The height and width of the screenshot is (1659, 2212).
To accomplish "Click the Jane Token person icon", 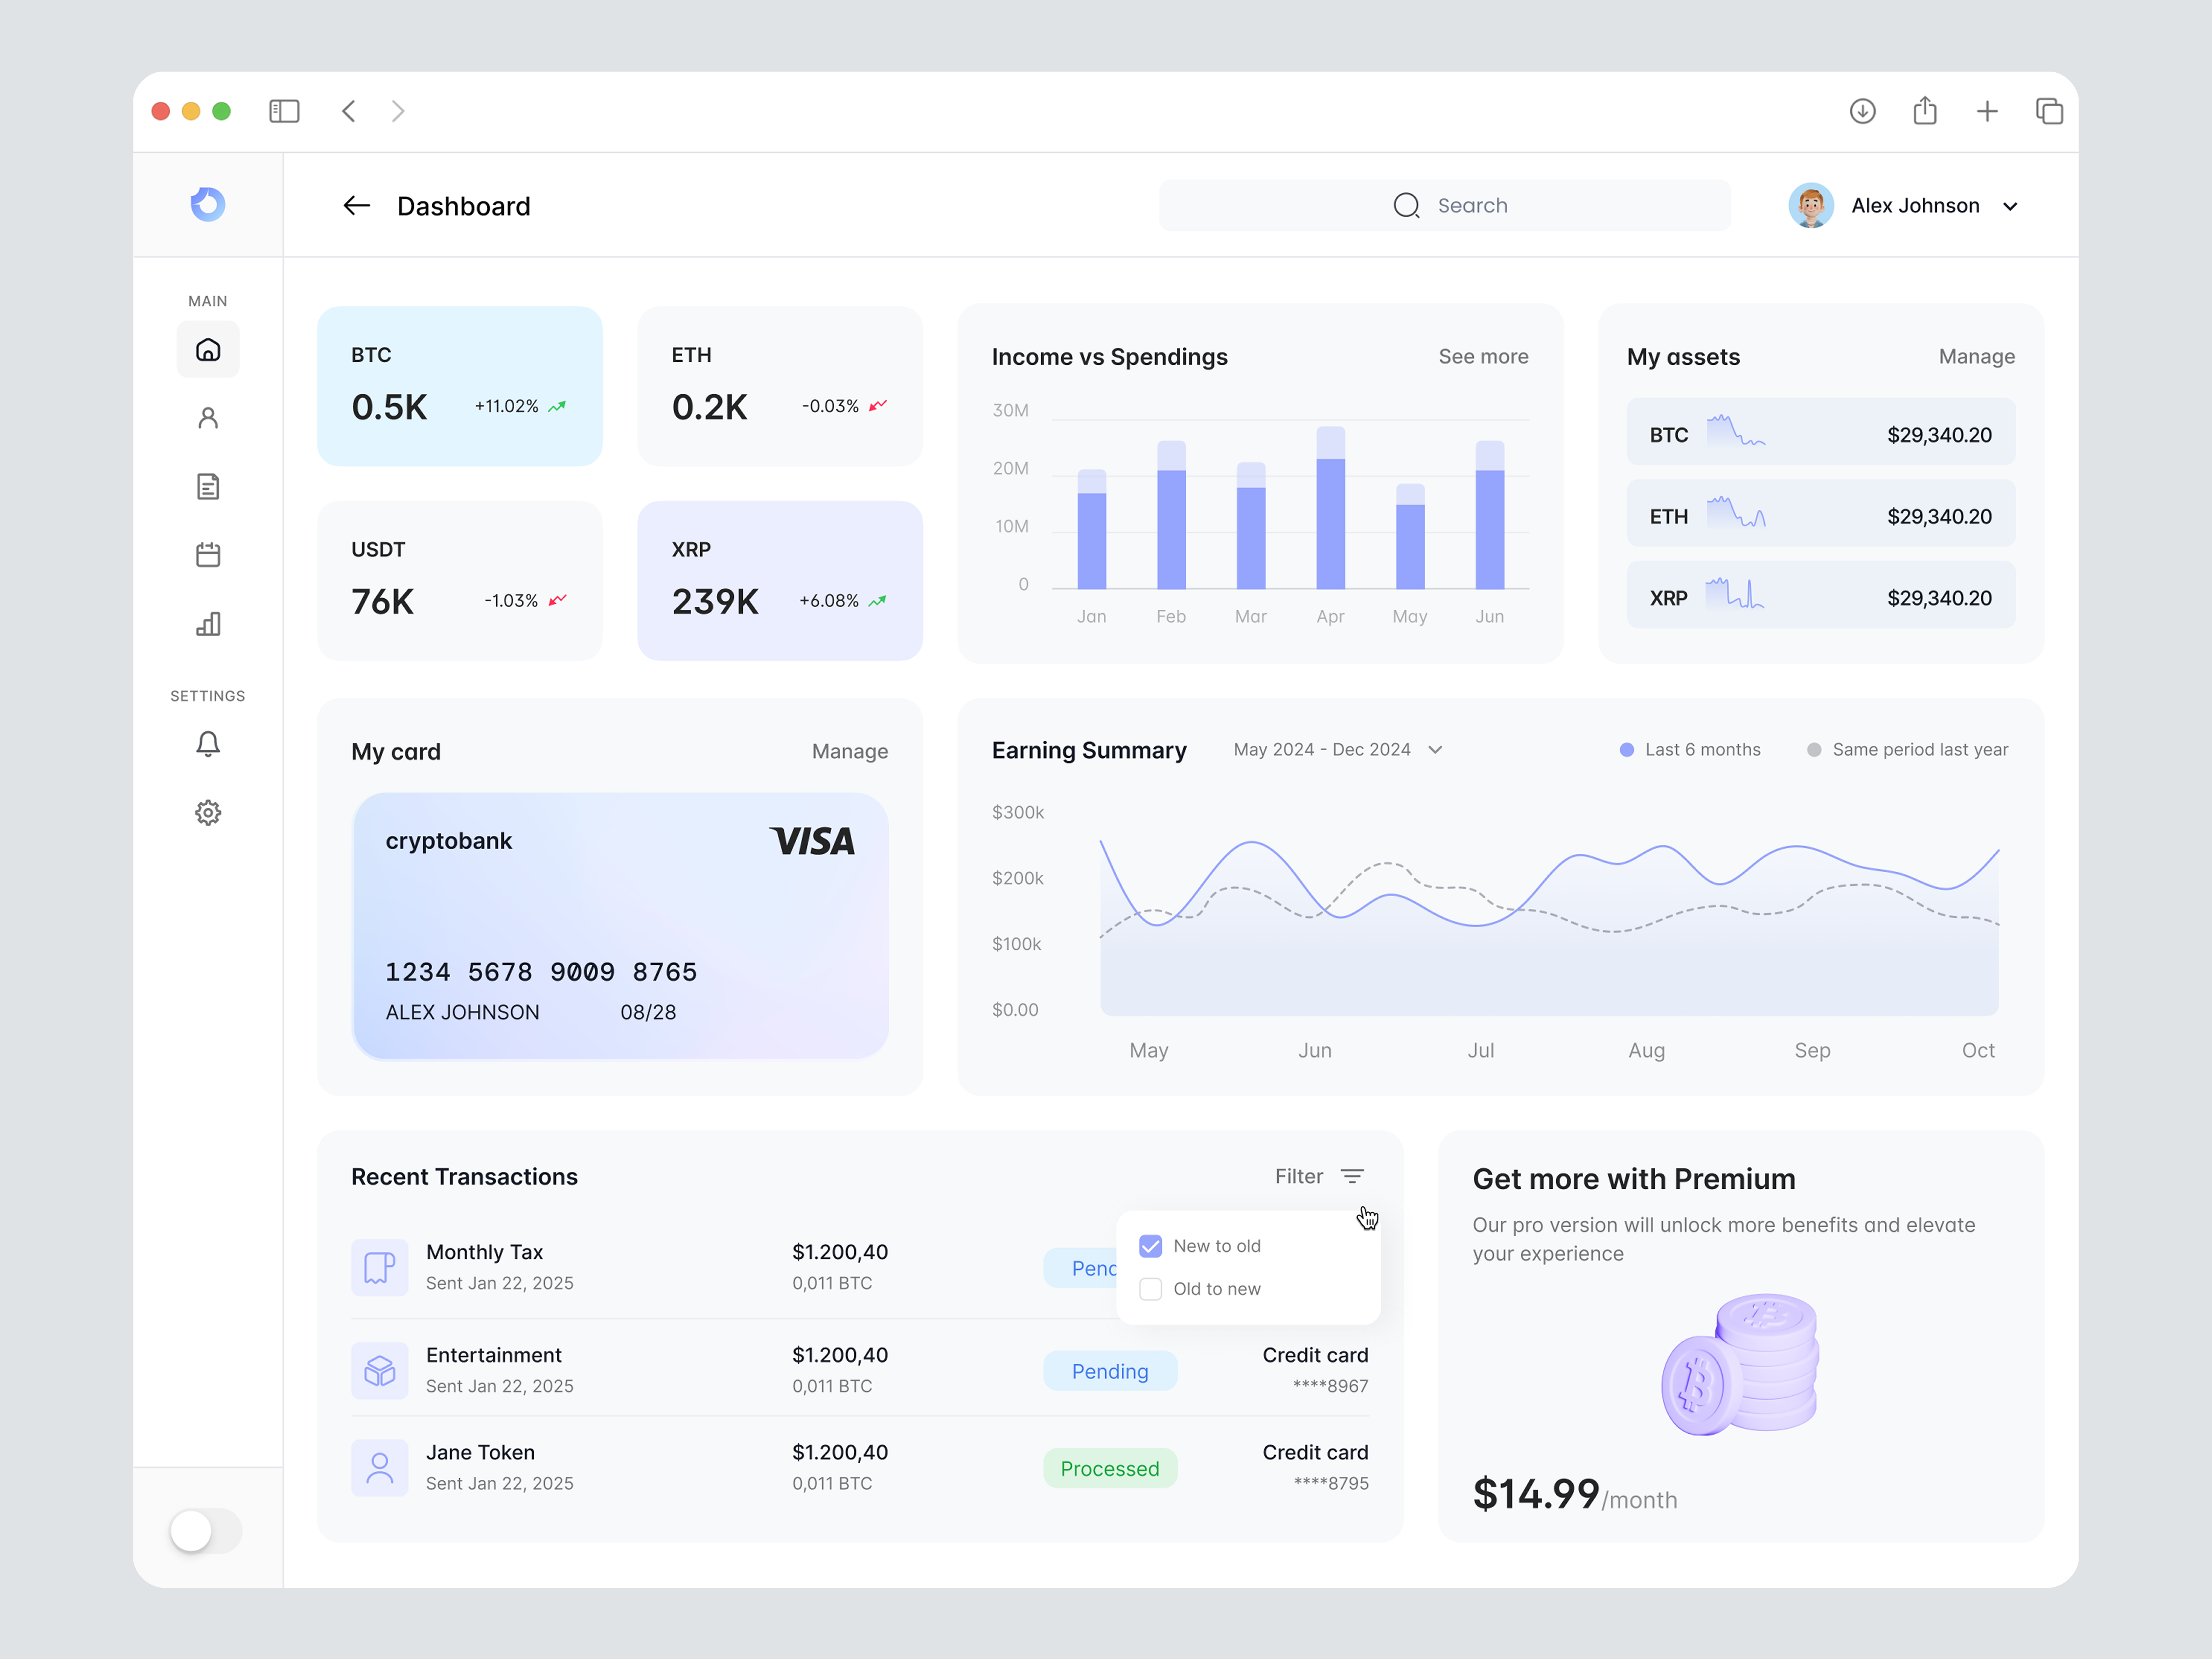I will pos(380,1468).
